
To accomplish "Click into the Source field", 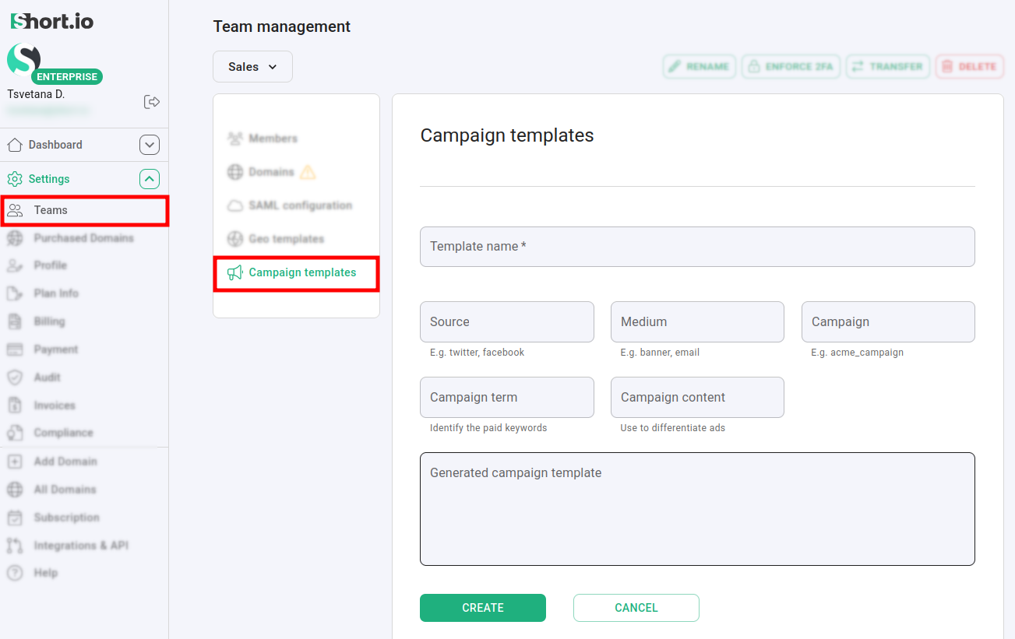I will pyautogui.click(x=506, y=322).
